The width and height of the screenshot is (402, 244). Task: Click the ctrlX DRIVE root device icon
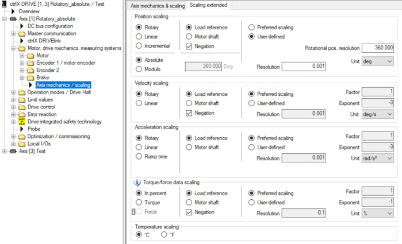point(4,4)
